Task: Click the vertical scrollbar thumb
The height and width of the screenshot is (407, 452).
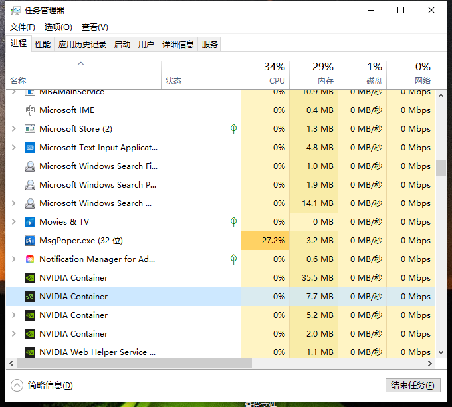Action: [x=441, y=168]
